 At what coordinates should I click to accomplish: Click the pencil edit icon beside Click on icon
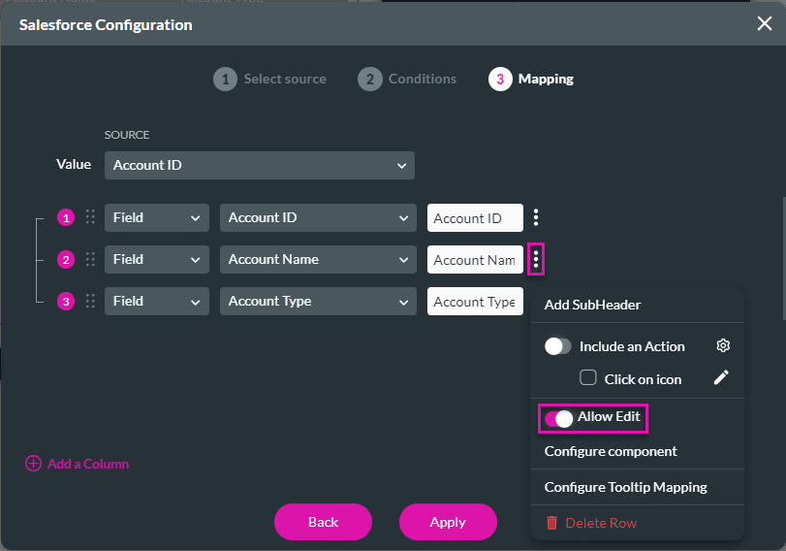click(721, 378)
